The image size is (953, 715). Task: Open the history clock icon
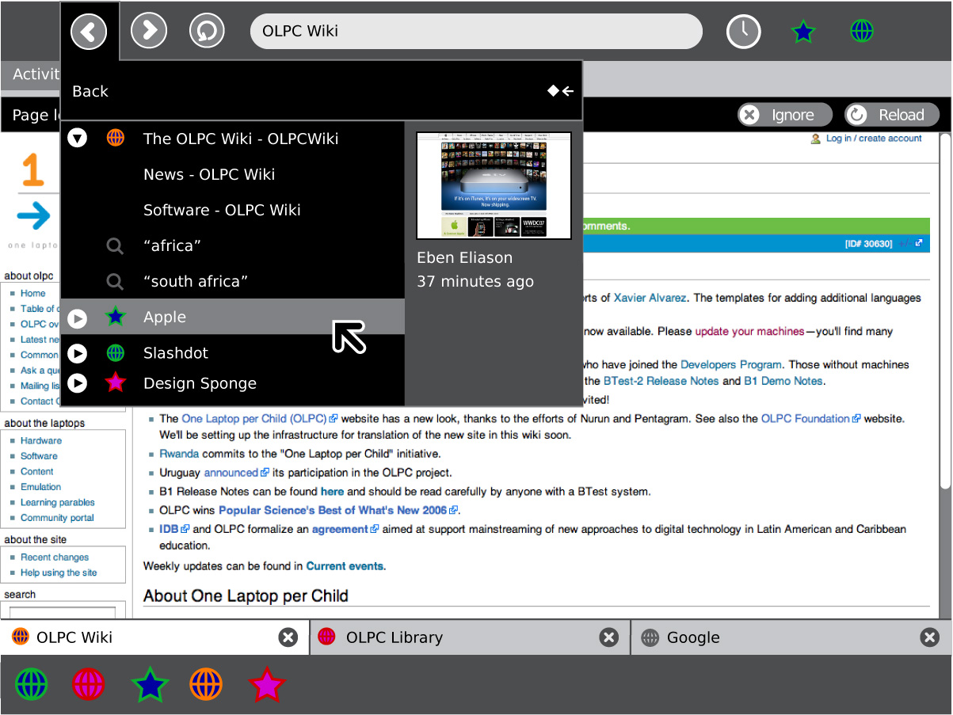coord(743,32)
